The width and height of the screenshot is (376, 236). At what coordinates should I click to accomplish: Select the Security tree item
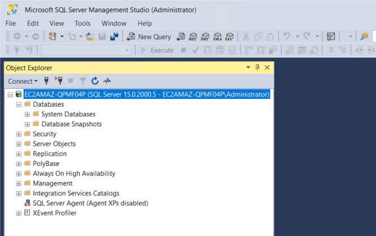pos(44,134)
